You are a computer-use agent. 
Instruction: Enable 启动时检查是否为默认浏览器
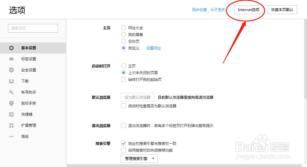coord(124,106)
